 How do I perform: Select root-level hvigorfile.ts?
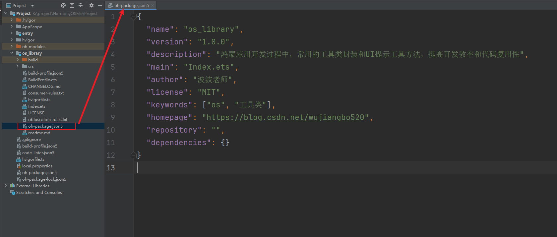point(33,159)
